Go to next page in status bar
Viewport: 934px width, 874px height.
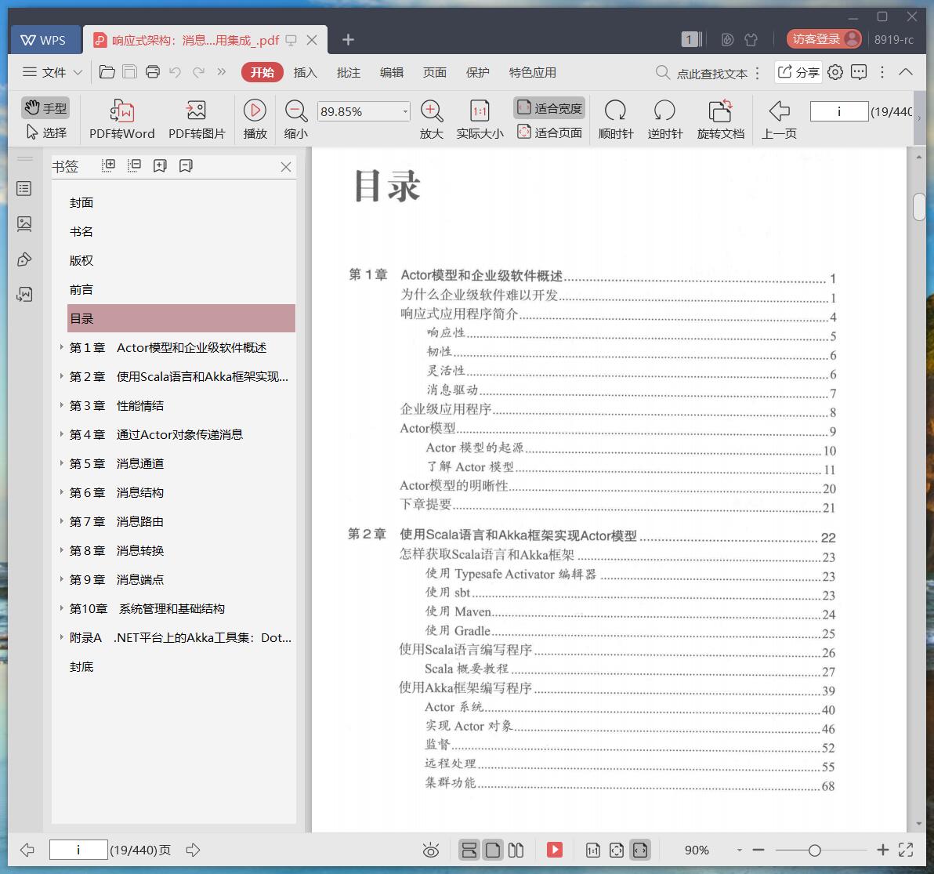pyautogui.click(x=193, y=850)
